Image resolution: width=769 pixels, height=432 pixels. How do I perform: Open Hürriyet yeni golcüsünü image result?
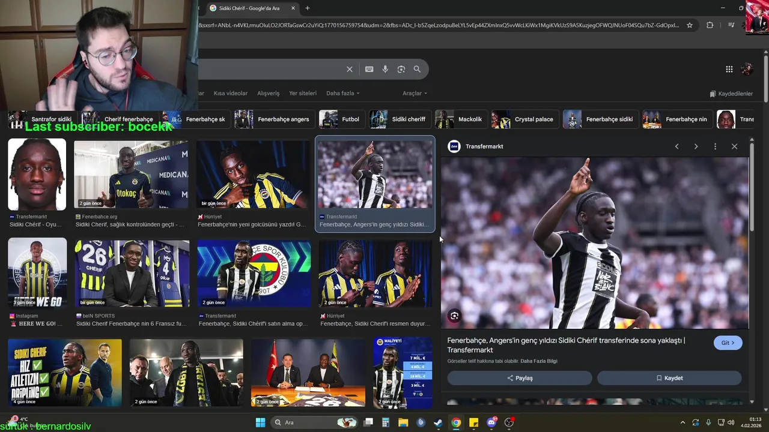click(x=254, y=175)
